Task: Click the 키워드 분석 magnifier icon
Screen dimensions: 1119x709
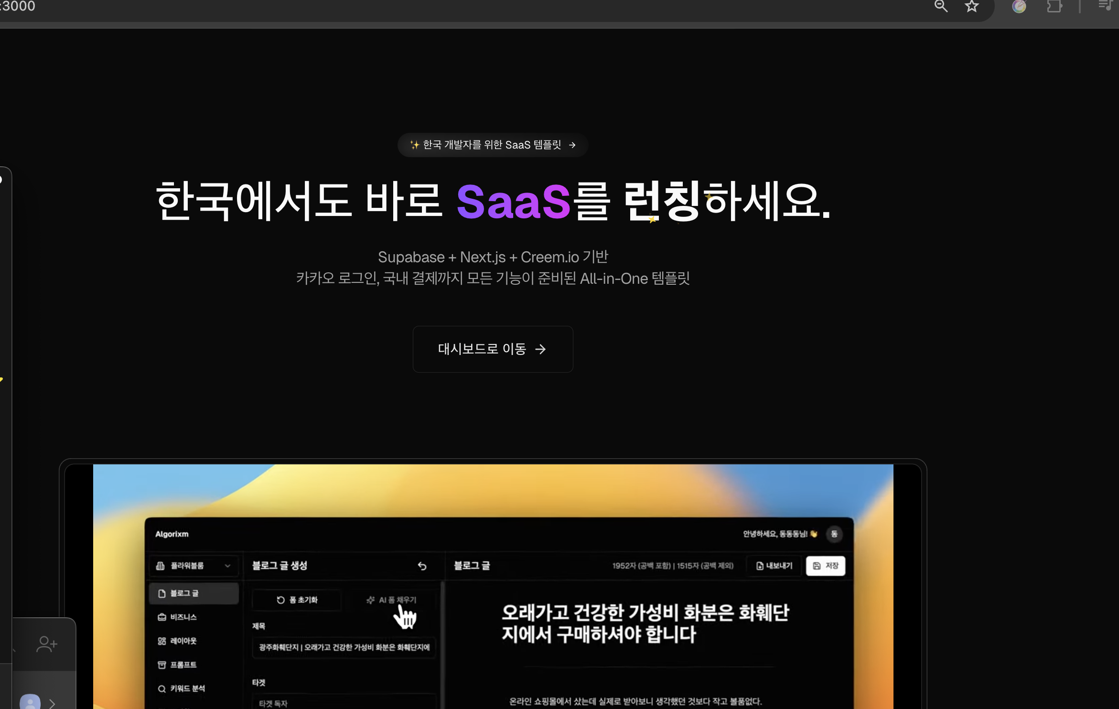Action: pyautogui.click(x=161, y=688)
